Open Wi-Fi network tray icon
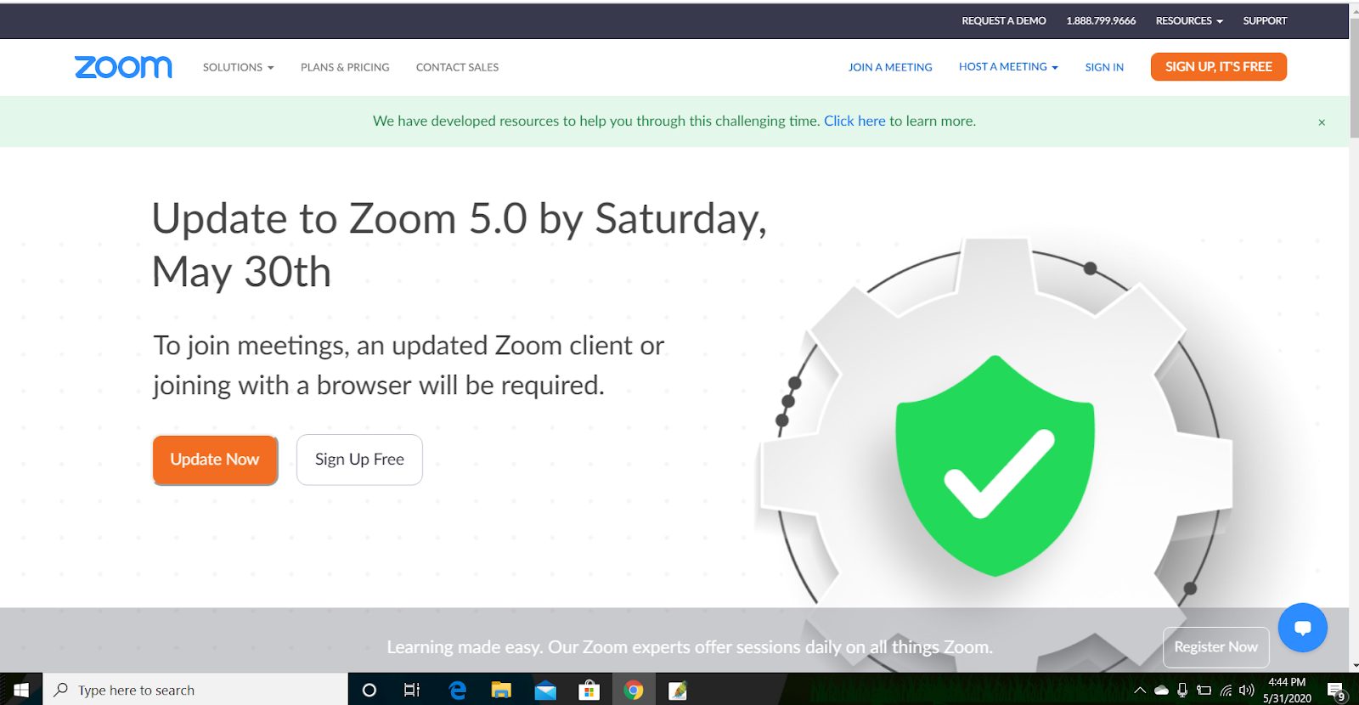 click(1226, 690)
